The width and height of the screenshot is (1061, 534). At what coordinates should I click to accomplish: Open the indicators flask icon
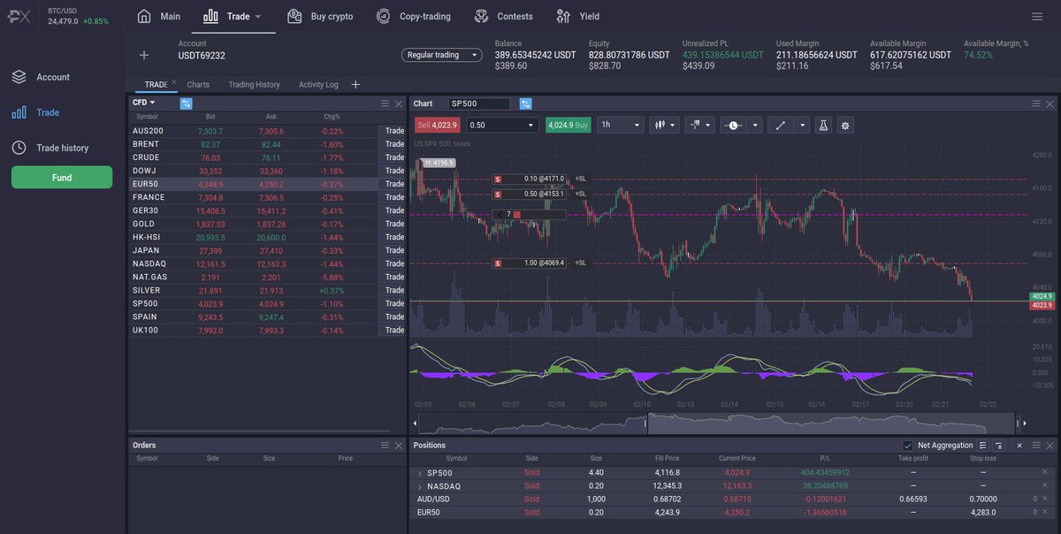pyautogui.click(x=823, y=125)
